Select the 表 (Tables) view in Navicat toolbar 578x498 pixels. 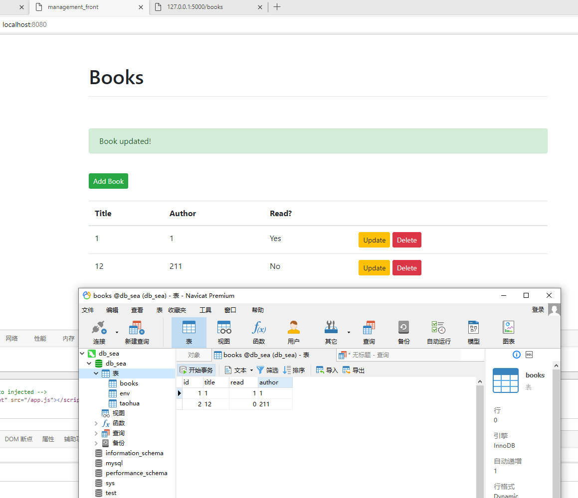pos(189,331)
